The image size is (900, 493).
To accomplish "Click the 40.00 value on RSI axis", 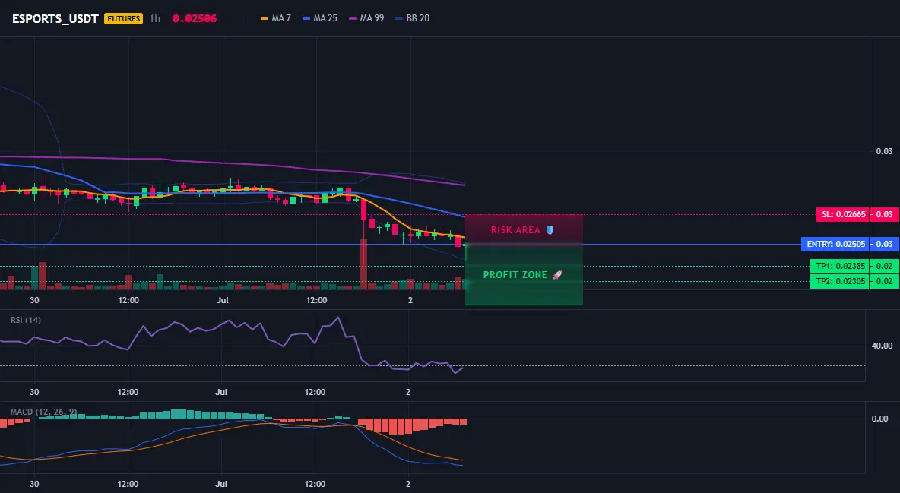I will pyautogui.click(x=882, y=346).
